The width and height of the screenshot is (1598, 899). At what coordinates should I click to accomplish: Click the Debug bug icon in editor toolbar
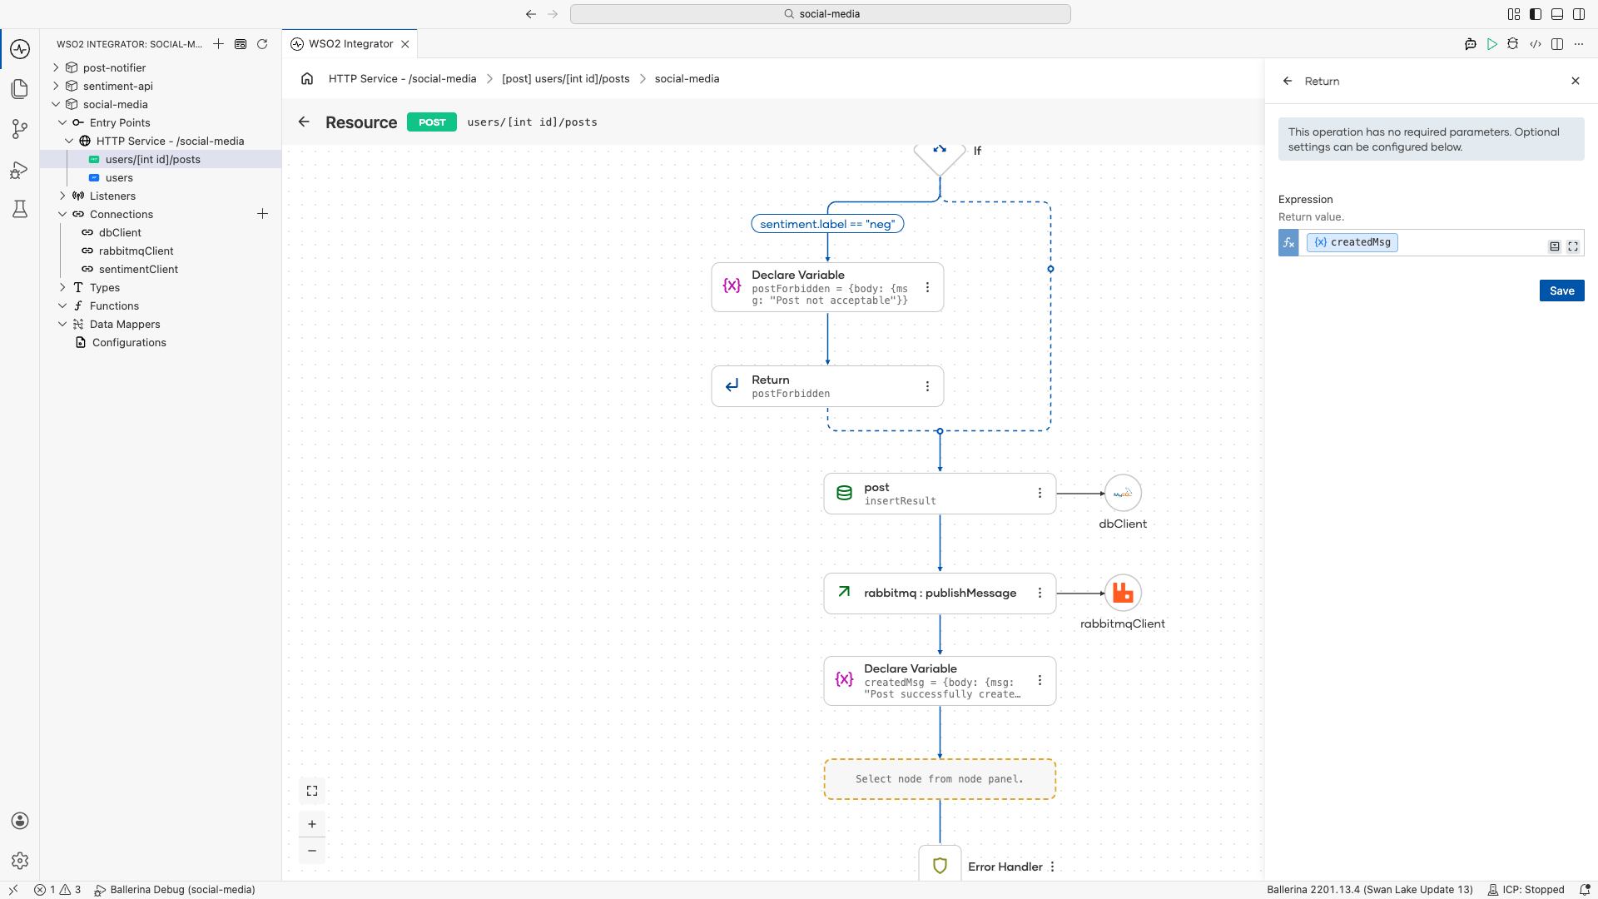pos(1513,44)
